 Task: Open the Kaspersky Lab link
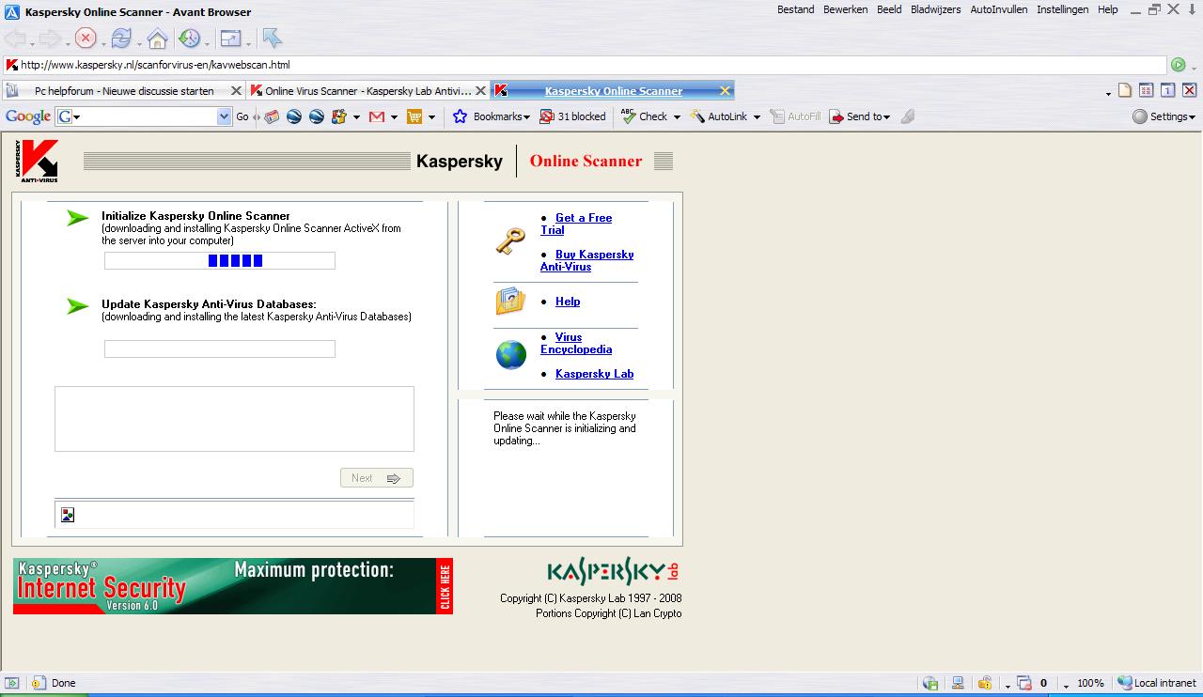594,374
